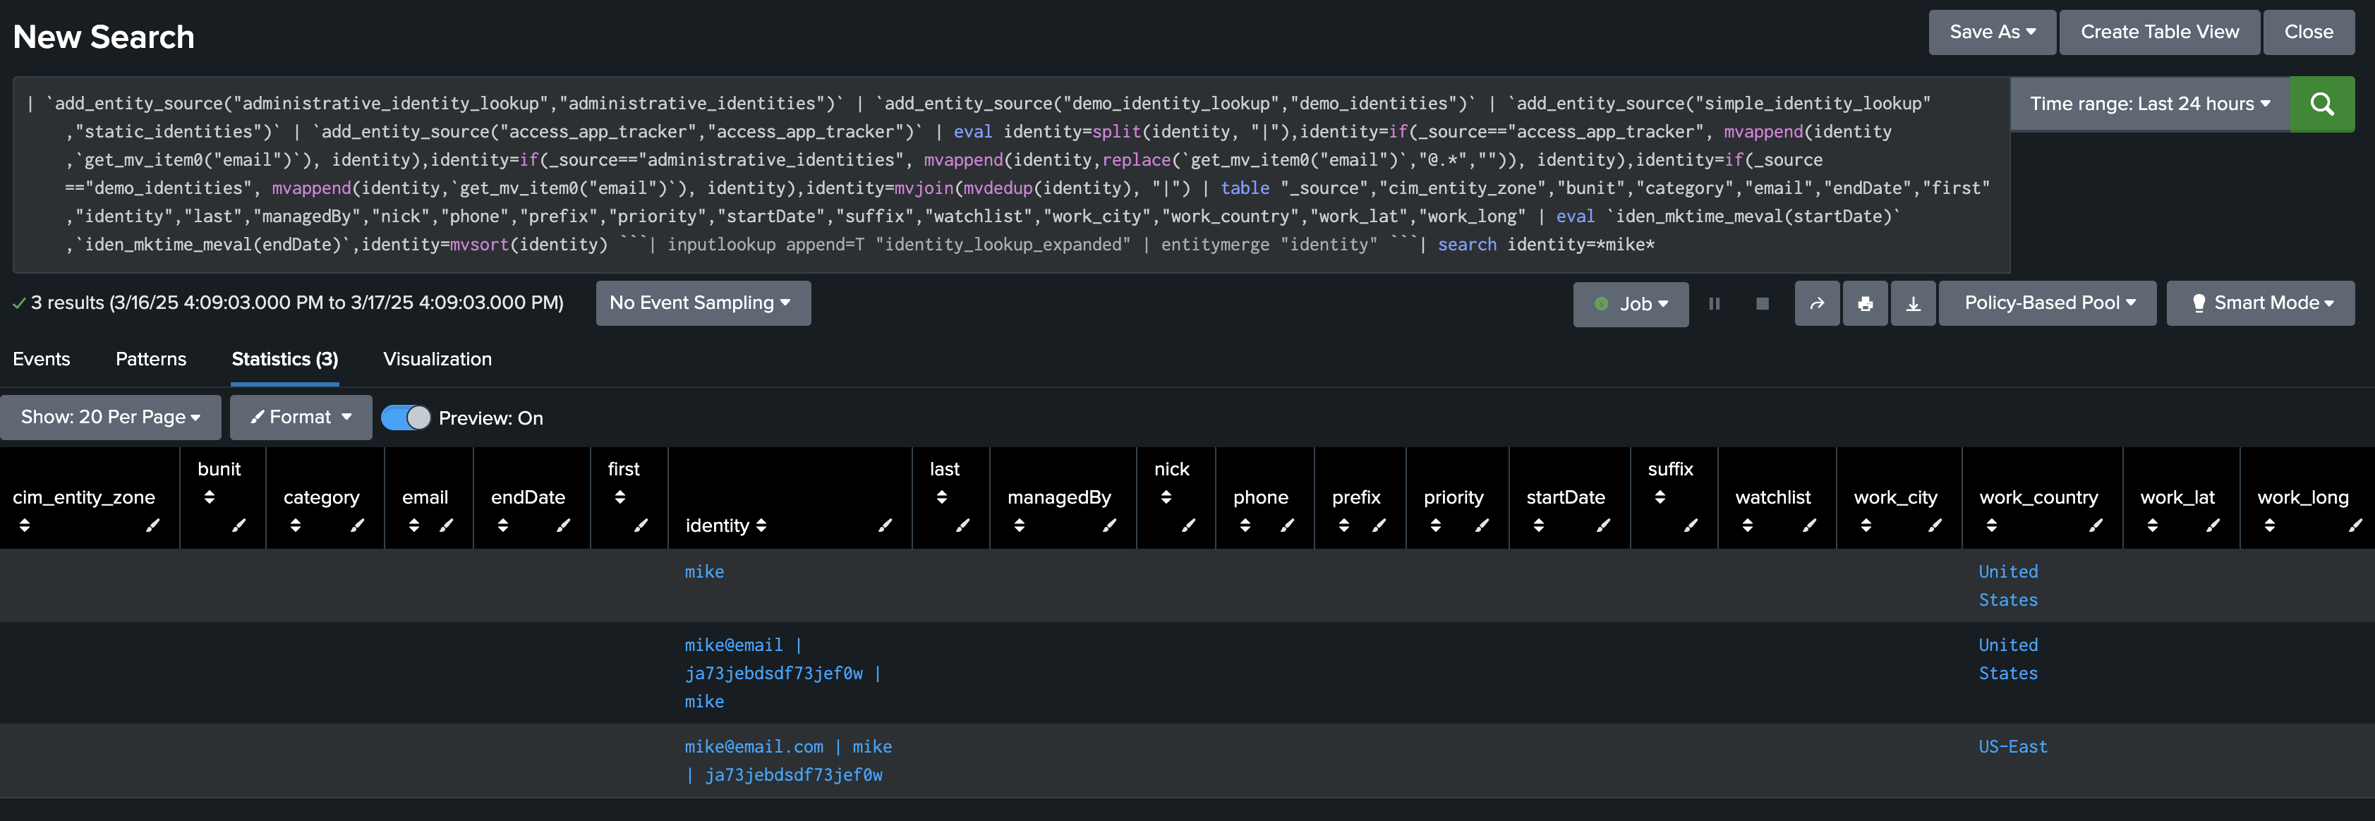Image resolution: width=2375 pixels, height=821 pixels.
Task: Toggle the Preview switch off
Action: 406,418
